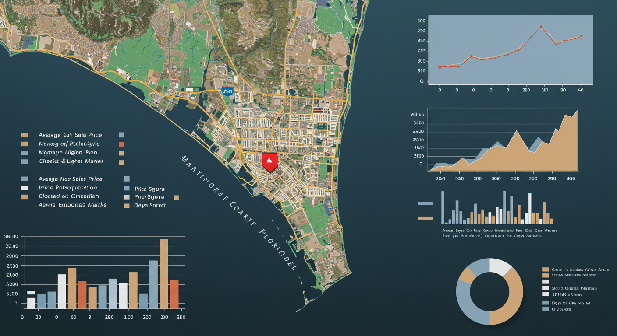
Task: Click the blue horizontal legend bar beside the small bar chart
Action: [x=425, y=203]
